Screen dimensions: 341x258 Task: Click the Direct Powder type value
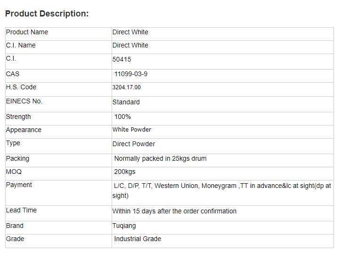coord(134,144)
